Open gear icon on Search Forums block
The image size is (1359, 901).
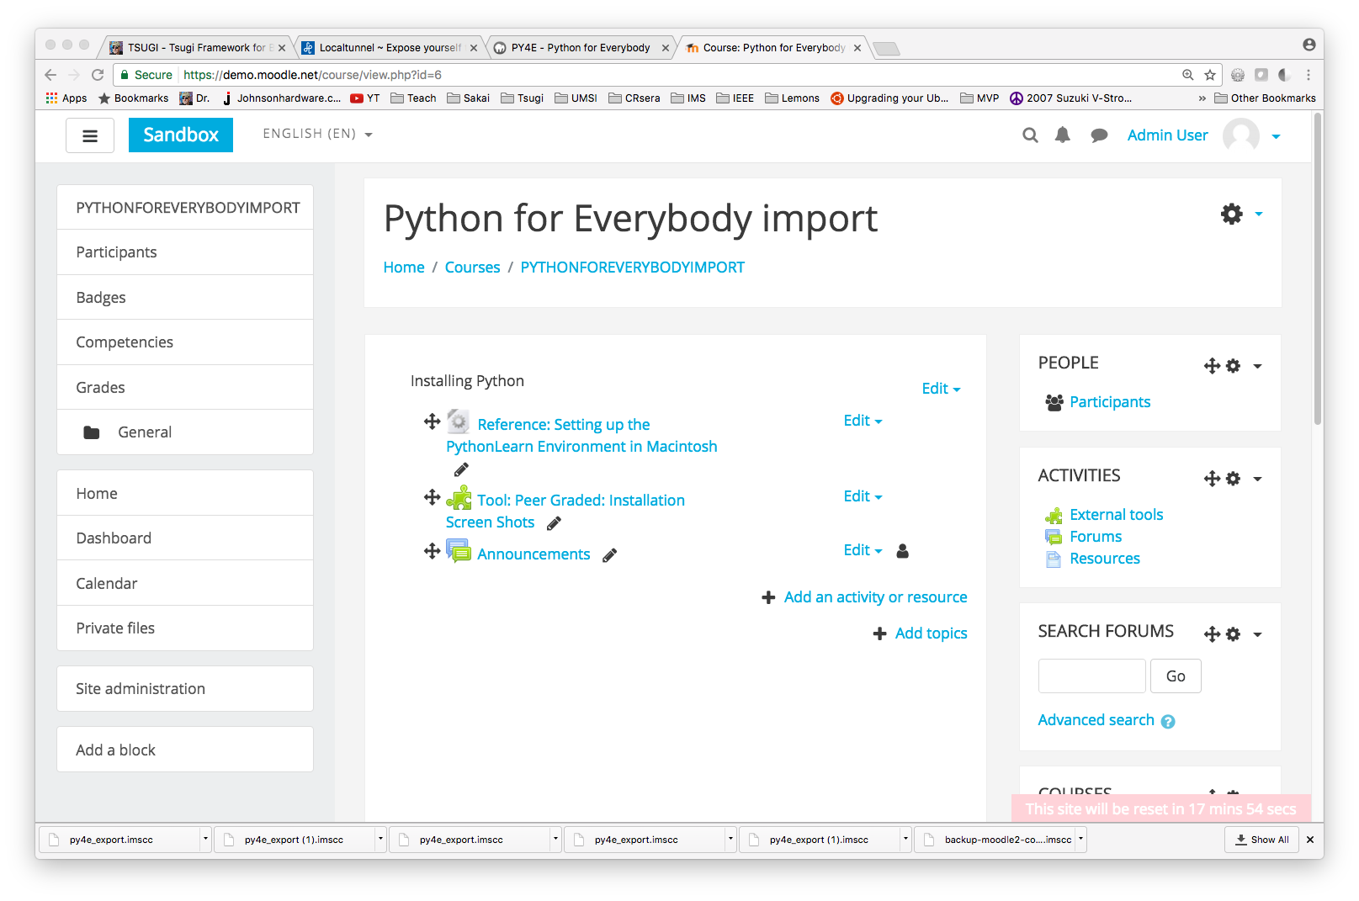coord(1234,634)
